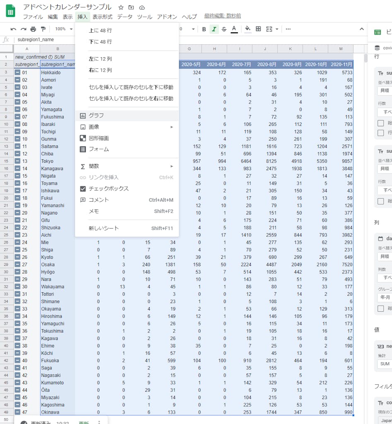The width and height of the screenshot is (392, 424).
Task: Open the ヘルプ menu
Action: 189,17
